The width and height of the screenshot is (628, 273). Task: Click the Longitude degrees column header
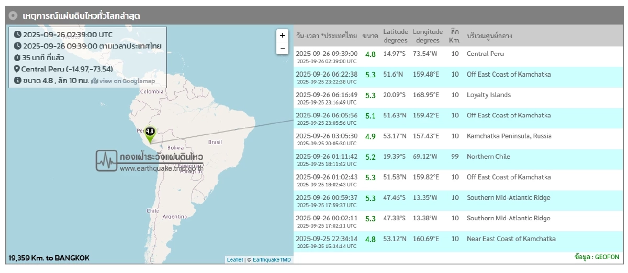428,36
